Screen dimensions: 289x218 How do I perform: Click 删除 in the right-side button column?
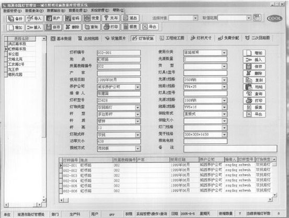(x=254, y=73)
